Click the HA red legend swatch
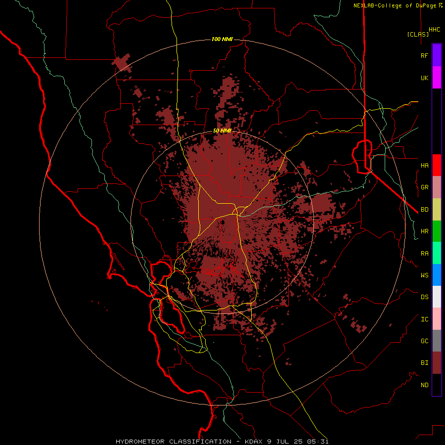Screen dimensions: 445x445 pos(437,165)
